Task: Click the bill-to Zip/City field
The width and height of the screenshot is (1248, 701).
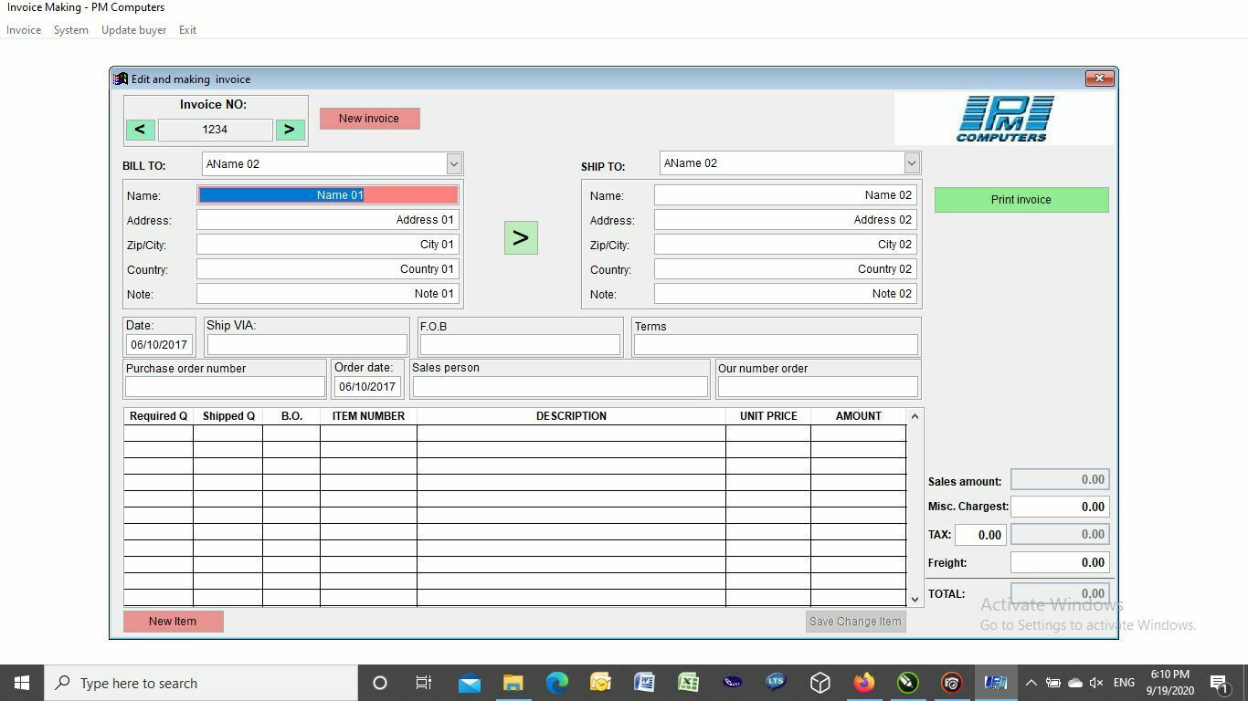Action: 328,244
